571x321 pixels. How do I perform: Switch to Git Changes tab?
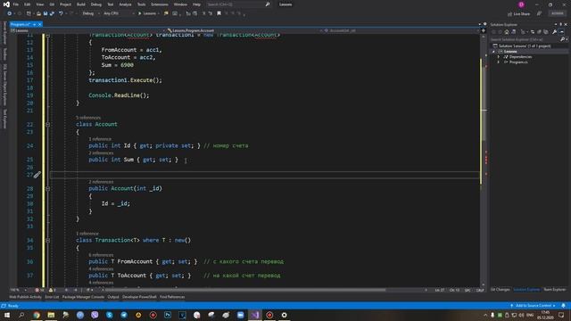coord(500,290)
